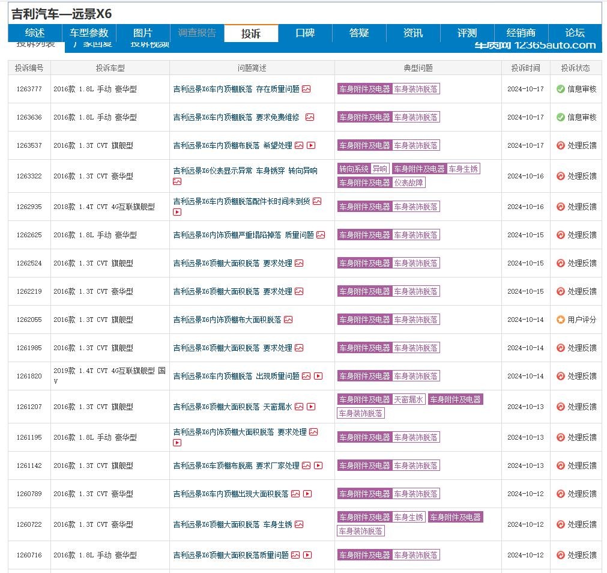Open the 口碑 tab
This screenshot has width=607, height=573.
[x=305, y=33]
